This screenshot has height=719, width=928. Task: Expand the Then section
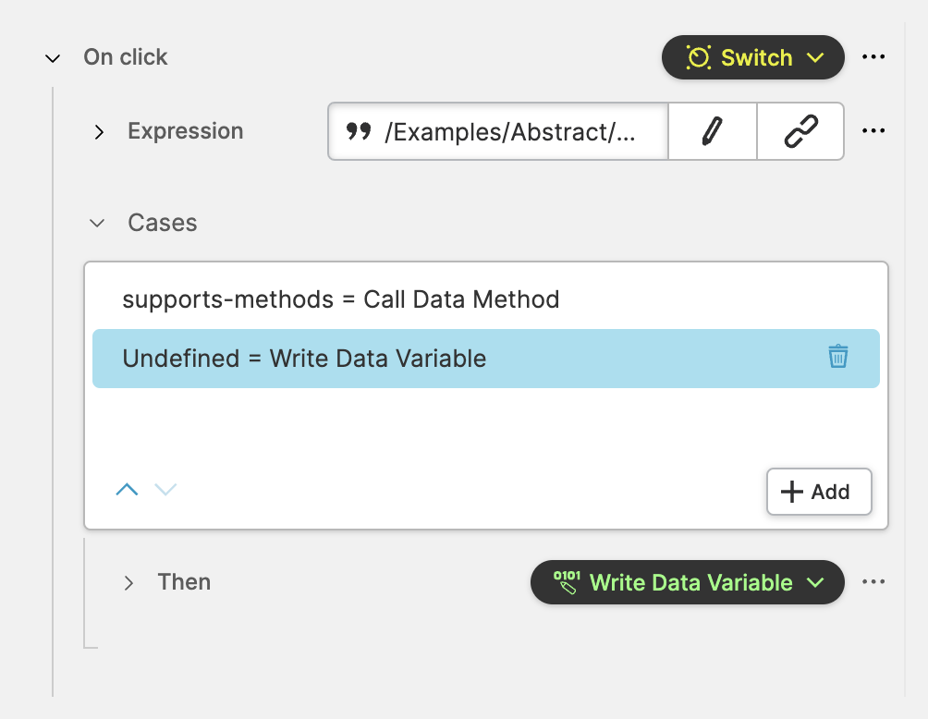pos(128,582)
